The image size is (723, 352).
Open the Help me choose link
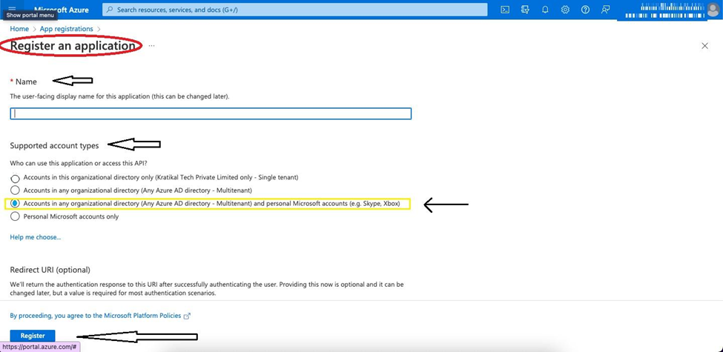click(36, 237)
